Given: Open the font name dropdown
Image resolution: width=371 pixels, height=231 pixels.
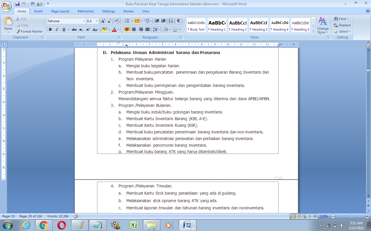Looking at the screenshot, I should [84, 21].
